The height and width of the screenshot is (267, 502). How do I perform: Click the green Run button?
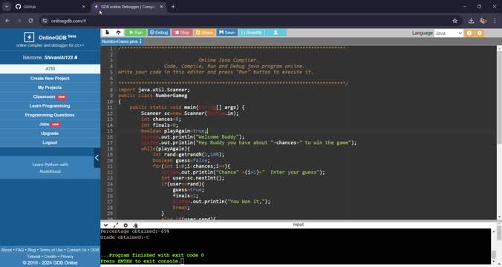136,33
